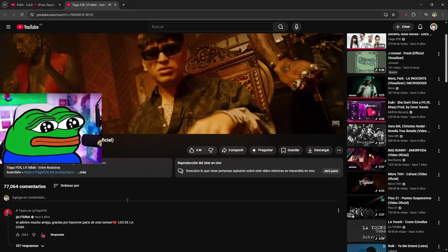Click the Crear create button
Screen dimensions: 448x252
click(402, 27)
